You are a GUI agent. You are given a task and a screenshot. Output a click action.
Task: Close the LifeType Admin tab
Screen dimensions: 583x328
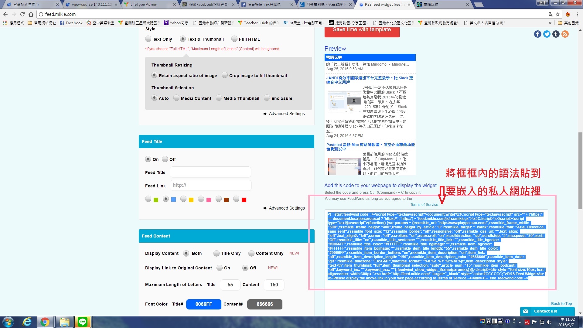[x=175, y=5]
